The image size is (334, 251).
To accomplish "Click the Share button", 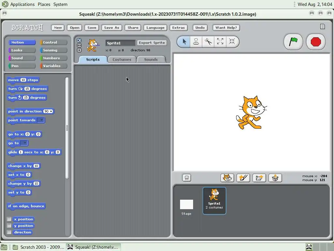I will 133,27.
